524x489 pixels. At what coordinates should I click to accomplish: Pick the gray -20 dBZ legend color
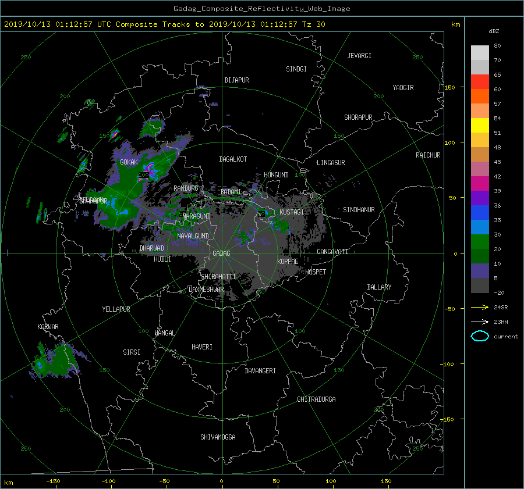480,285
